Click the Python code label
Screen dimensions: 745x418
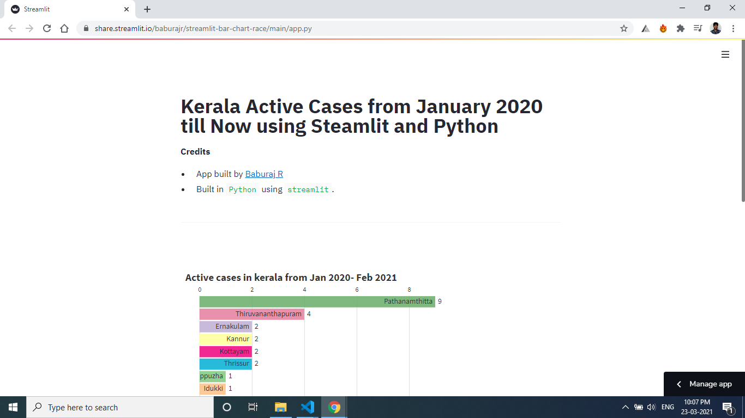pos(242,189)
